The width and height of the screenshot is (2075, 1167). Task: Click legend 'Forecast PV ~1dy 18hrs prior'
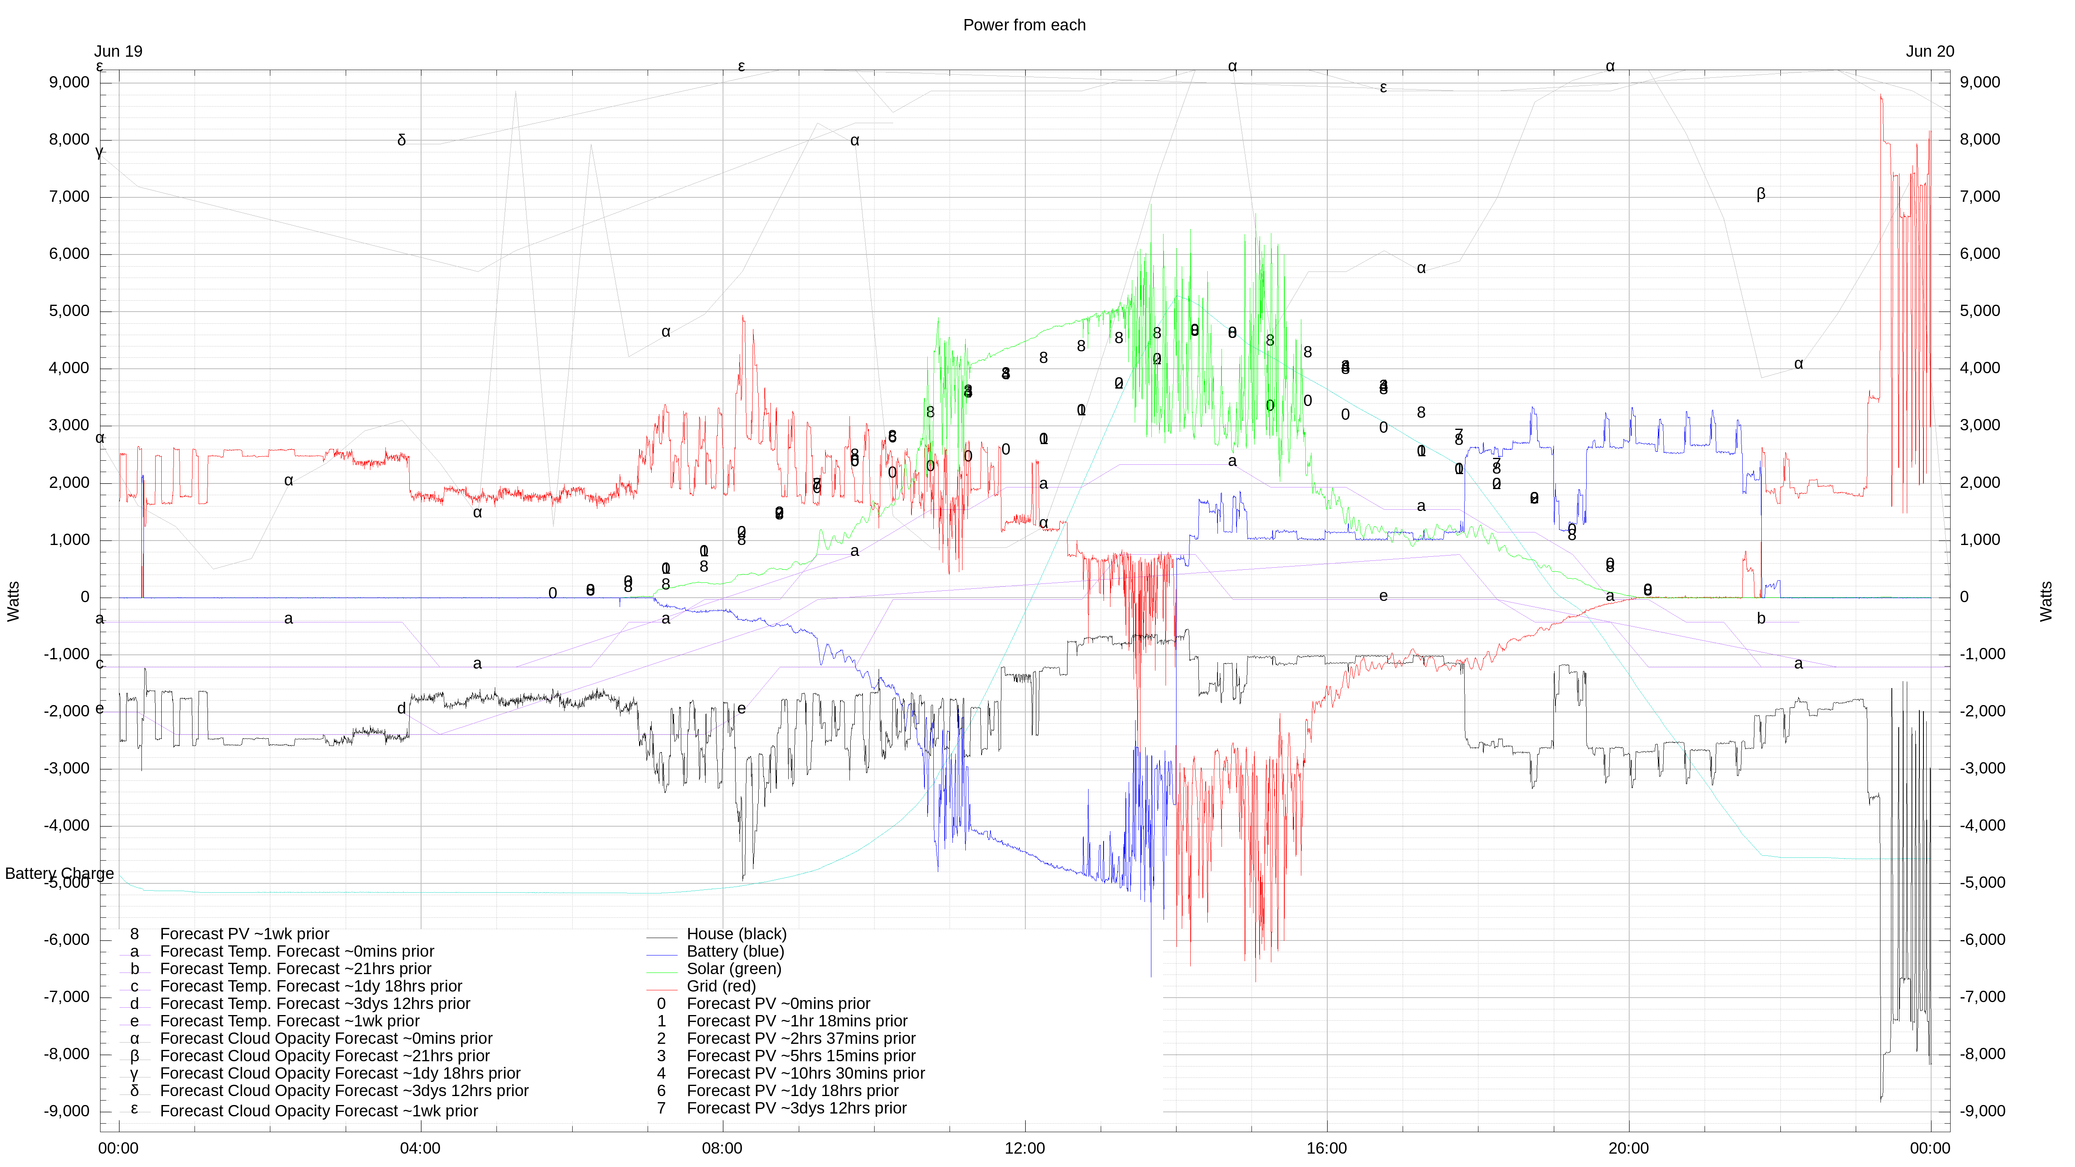pyautogui.click(x=793, y=1091)
